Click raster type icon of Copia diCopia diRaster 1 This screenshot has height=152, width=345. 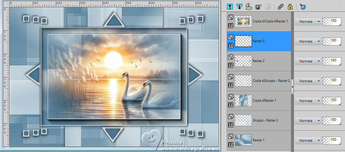[x=231, y=17]
